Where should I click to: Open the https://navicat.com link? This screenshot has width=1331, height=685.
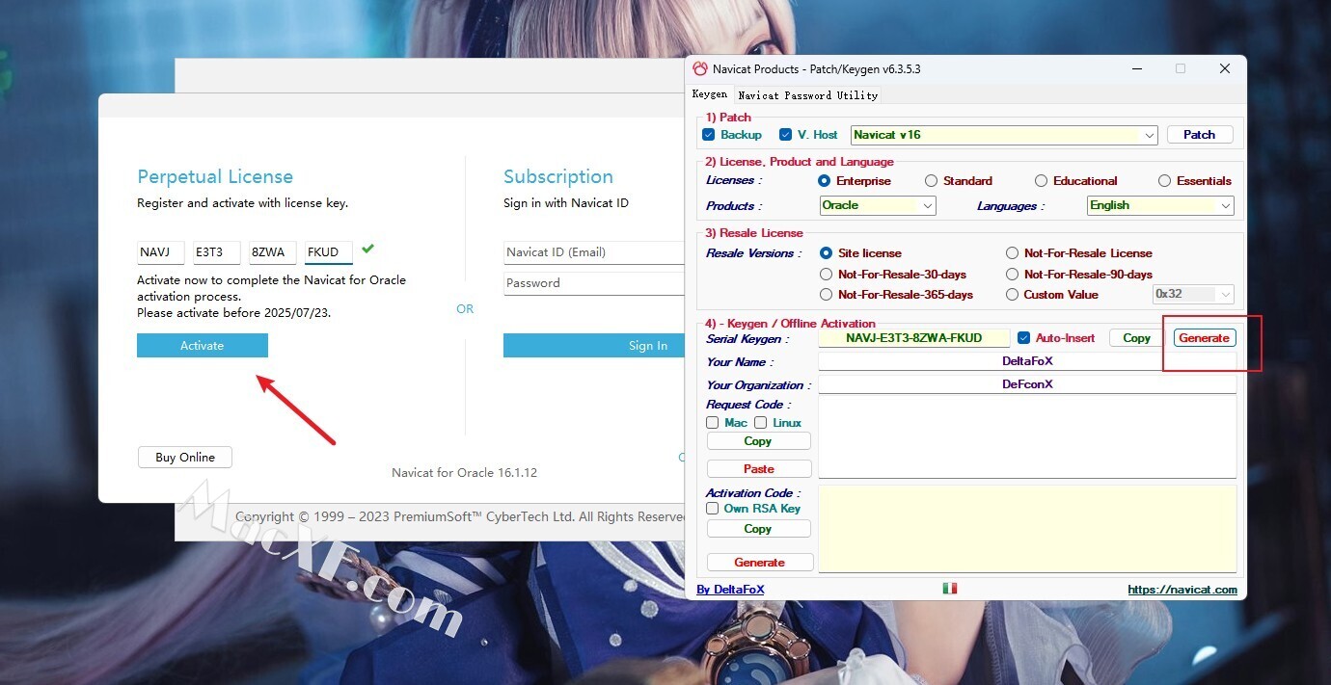point(1182,590)
